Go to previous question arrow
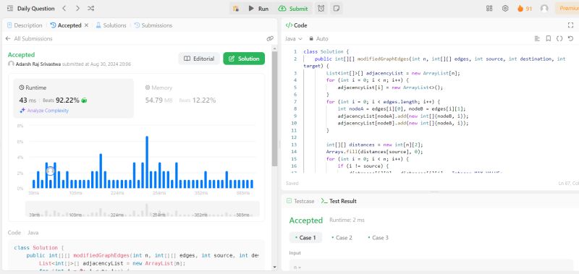Viewport: 579px width, 274px height. click(x=64, y=8)
